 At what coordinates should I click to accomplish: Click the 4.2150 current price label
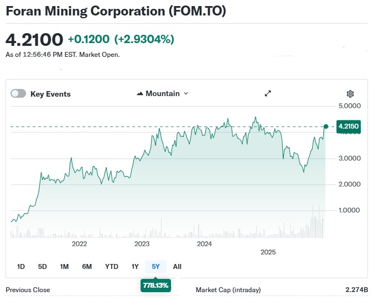tap(349, 126)
